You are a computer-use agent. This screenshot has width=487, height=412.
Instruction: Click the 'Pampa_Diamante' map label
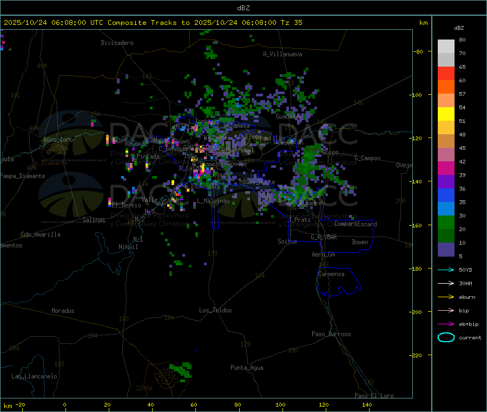tap(23, 176)
